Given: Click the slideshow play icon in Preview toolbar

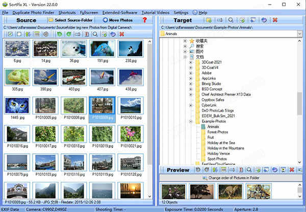Looking at the screenshot, I should (x=283, y=170).
